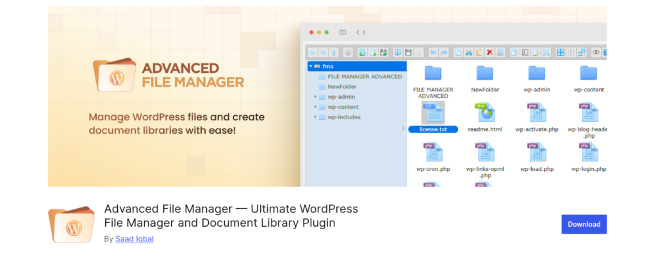The image size is (656, 258).
Task: Click the Paste clipboard toolbar icon
Action: (x=479, y=52)
